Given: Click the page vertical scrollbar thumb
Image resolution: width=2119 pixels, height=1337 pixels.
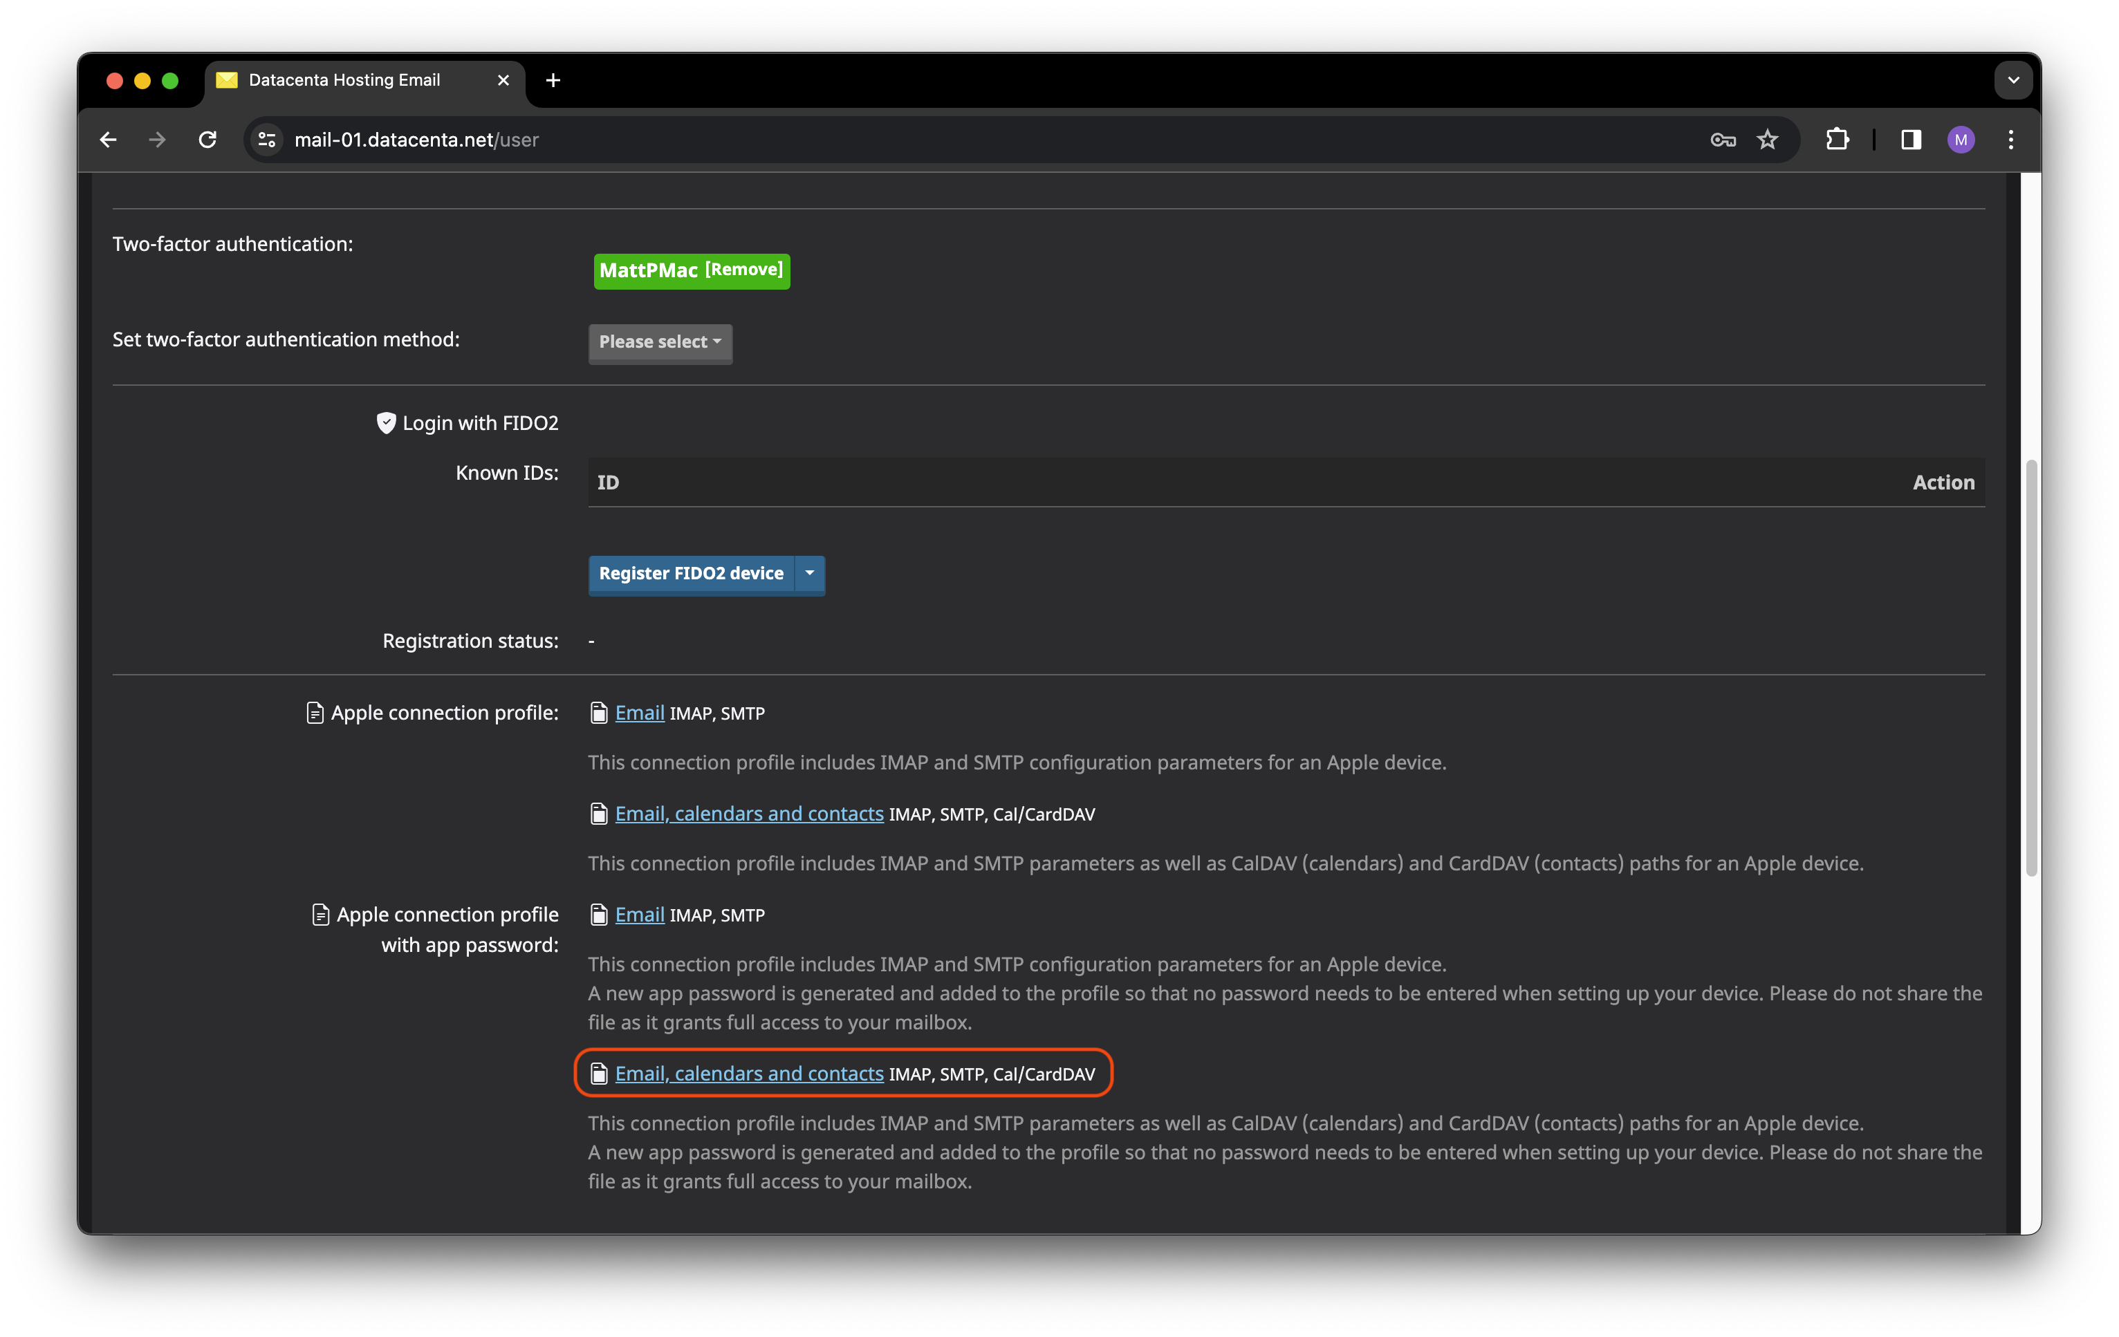Looking at the screenshot, I should (x=2031, y=668).
